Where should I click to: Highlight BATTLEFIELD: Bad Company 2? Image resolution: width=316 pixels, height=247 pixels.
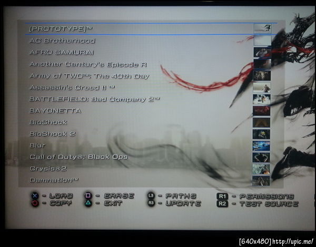(95, 100)
